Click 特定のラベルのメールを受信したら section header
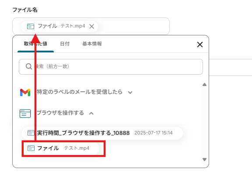The width and height of the screenshot is (252, 172). [x=79, y=92]
